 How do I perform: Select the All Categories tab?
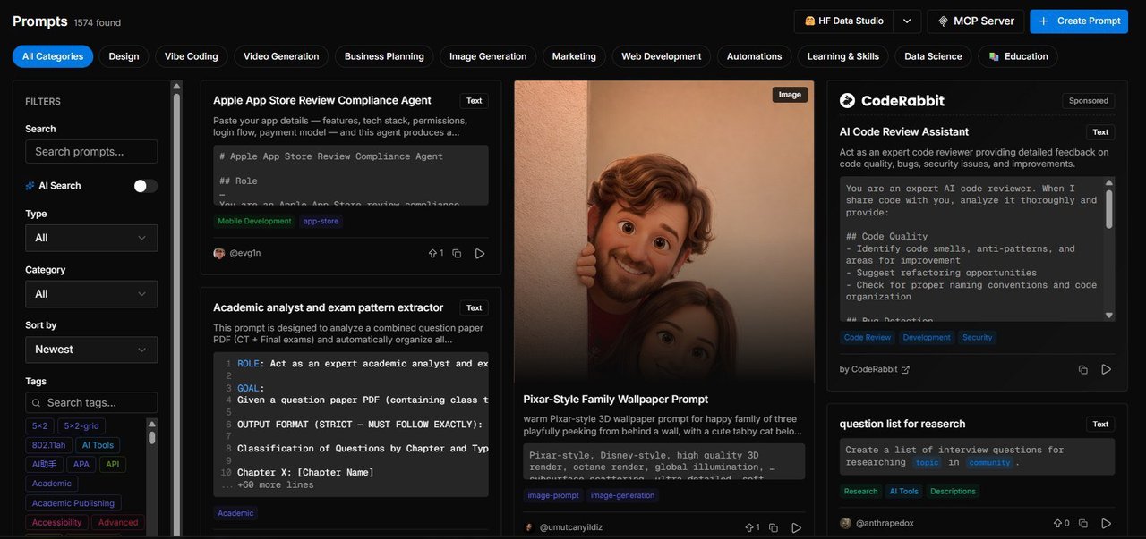53,56
